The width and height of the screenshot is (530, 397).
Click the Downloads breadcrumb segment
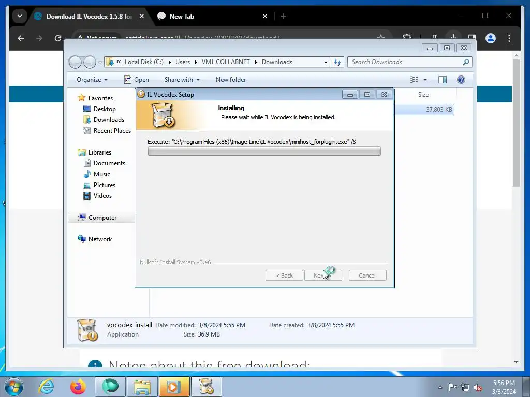pos(277,62)
